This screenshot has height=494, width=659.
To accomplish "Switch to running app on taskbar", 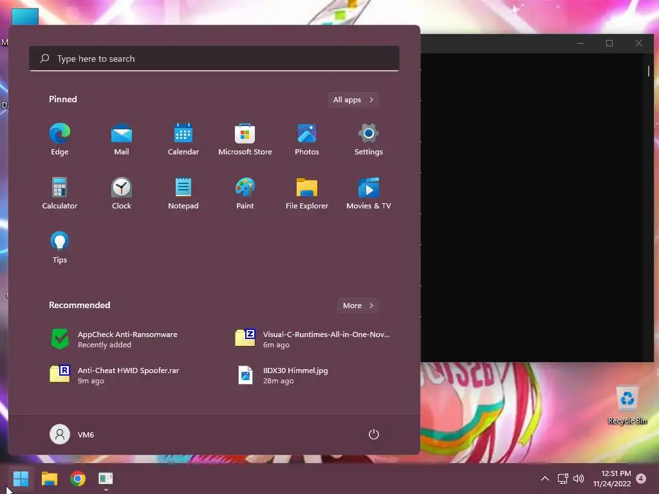I will click(106, 478).
